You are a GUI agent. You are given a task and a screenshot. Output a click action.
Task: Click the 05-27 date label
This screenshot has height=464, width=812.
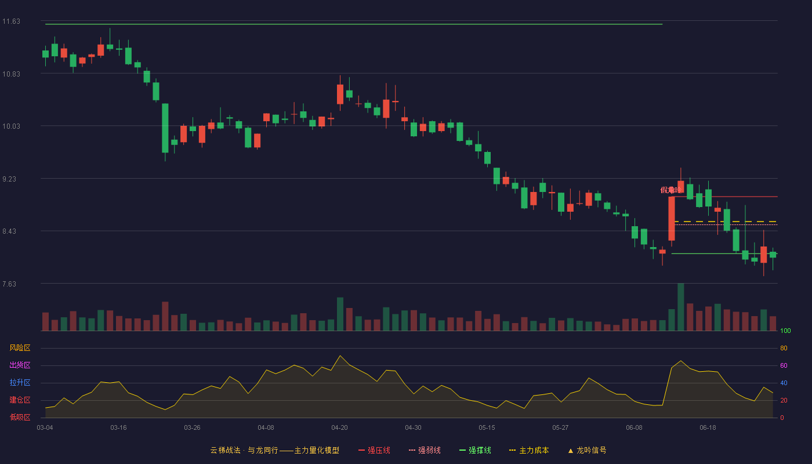click(560, 427)
